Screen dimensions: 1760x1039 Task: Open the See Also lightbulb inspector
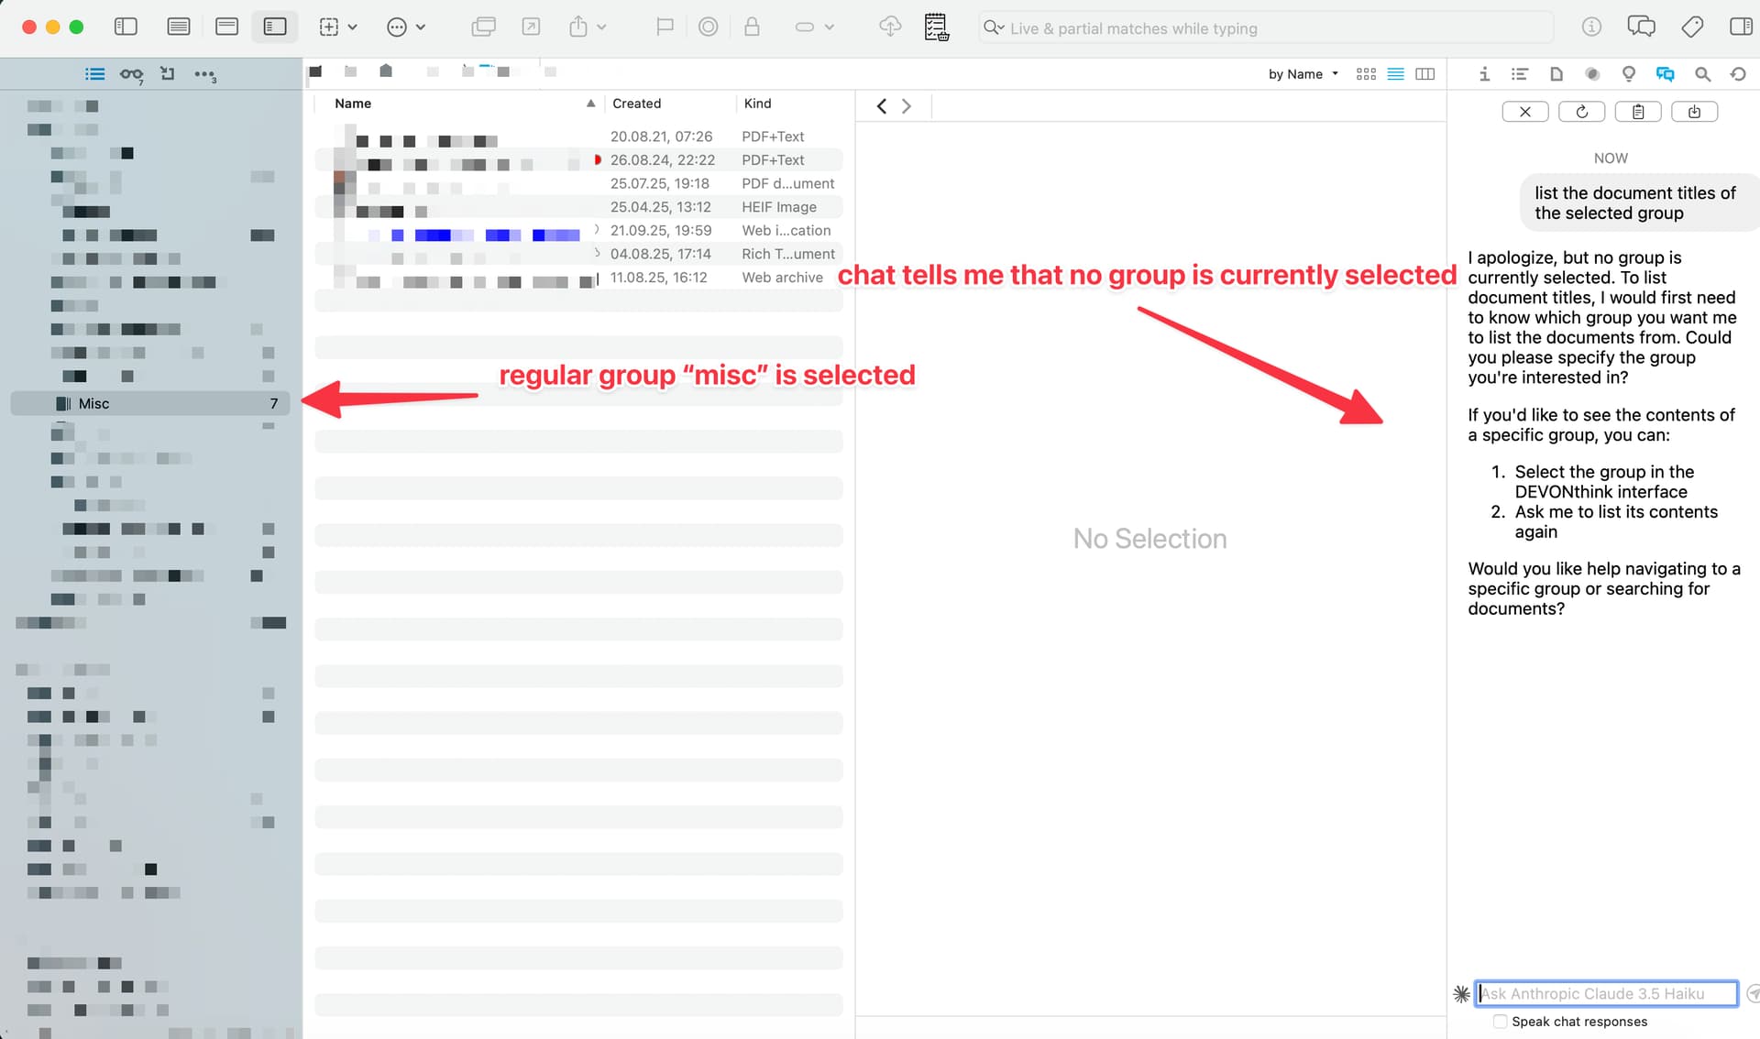click(1628, 74)
